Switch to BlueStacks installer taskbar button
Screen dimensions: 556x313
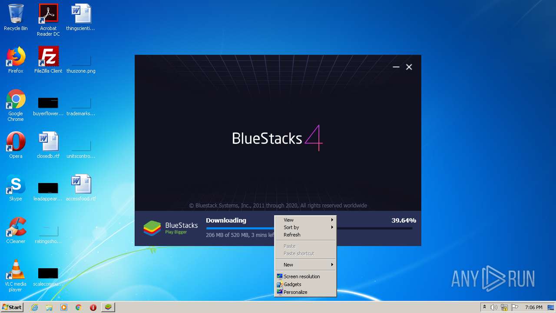coord(108,307)
